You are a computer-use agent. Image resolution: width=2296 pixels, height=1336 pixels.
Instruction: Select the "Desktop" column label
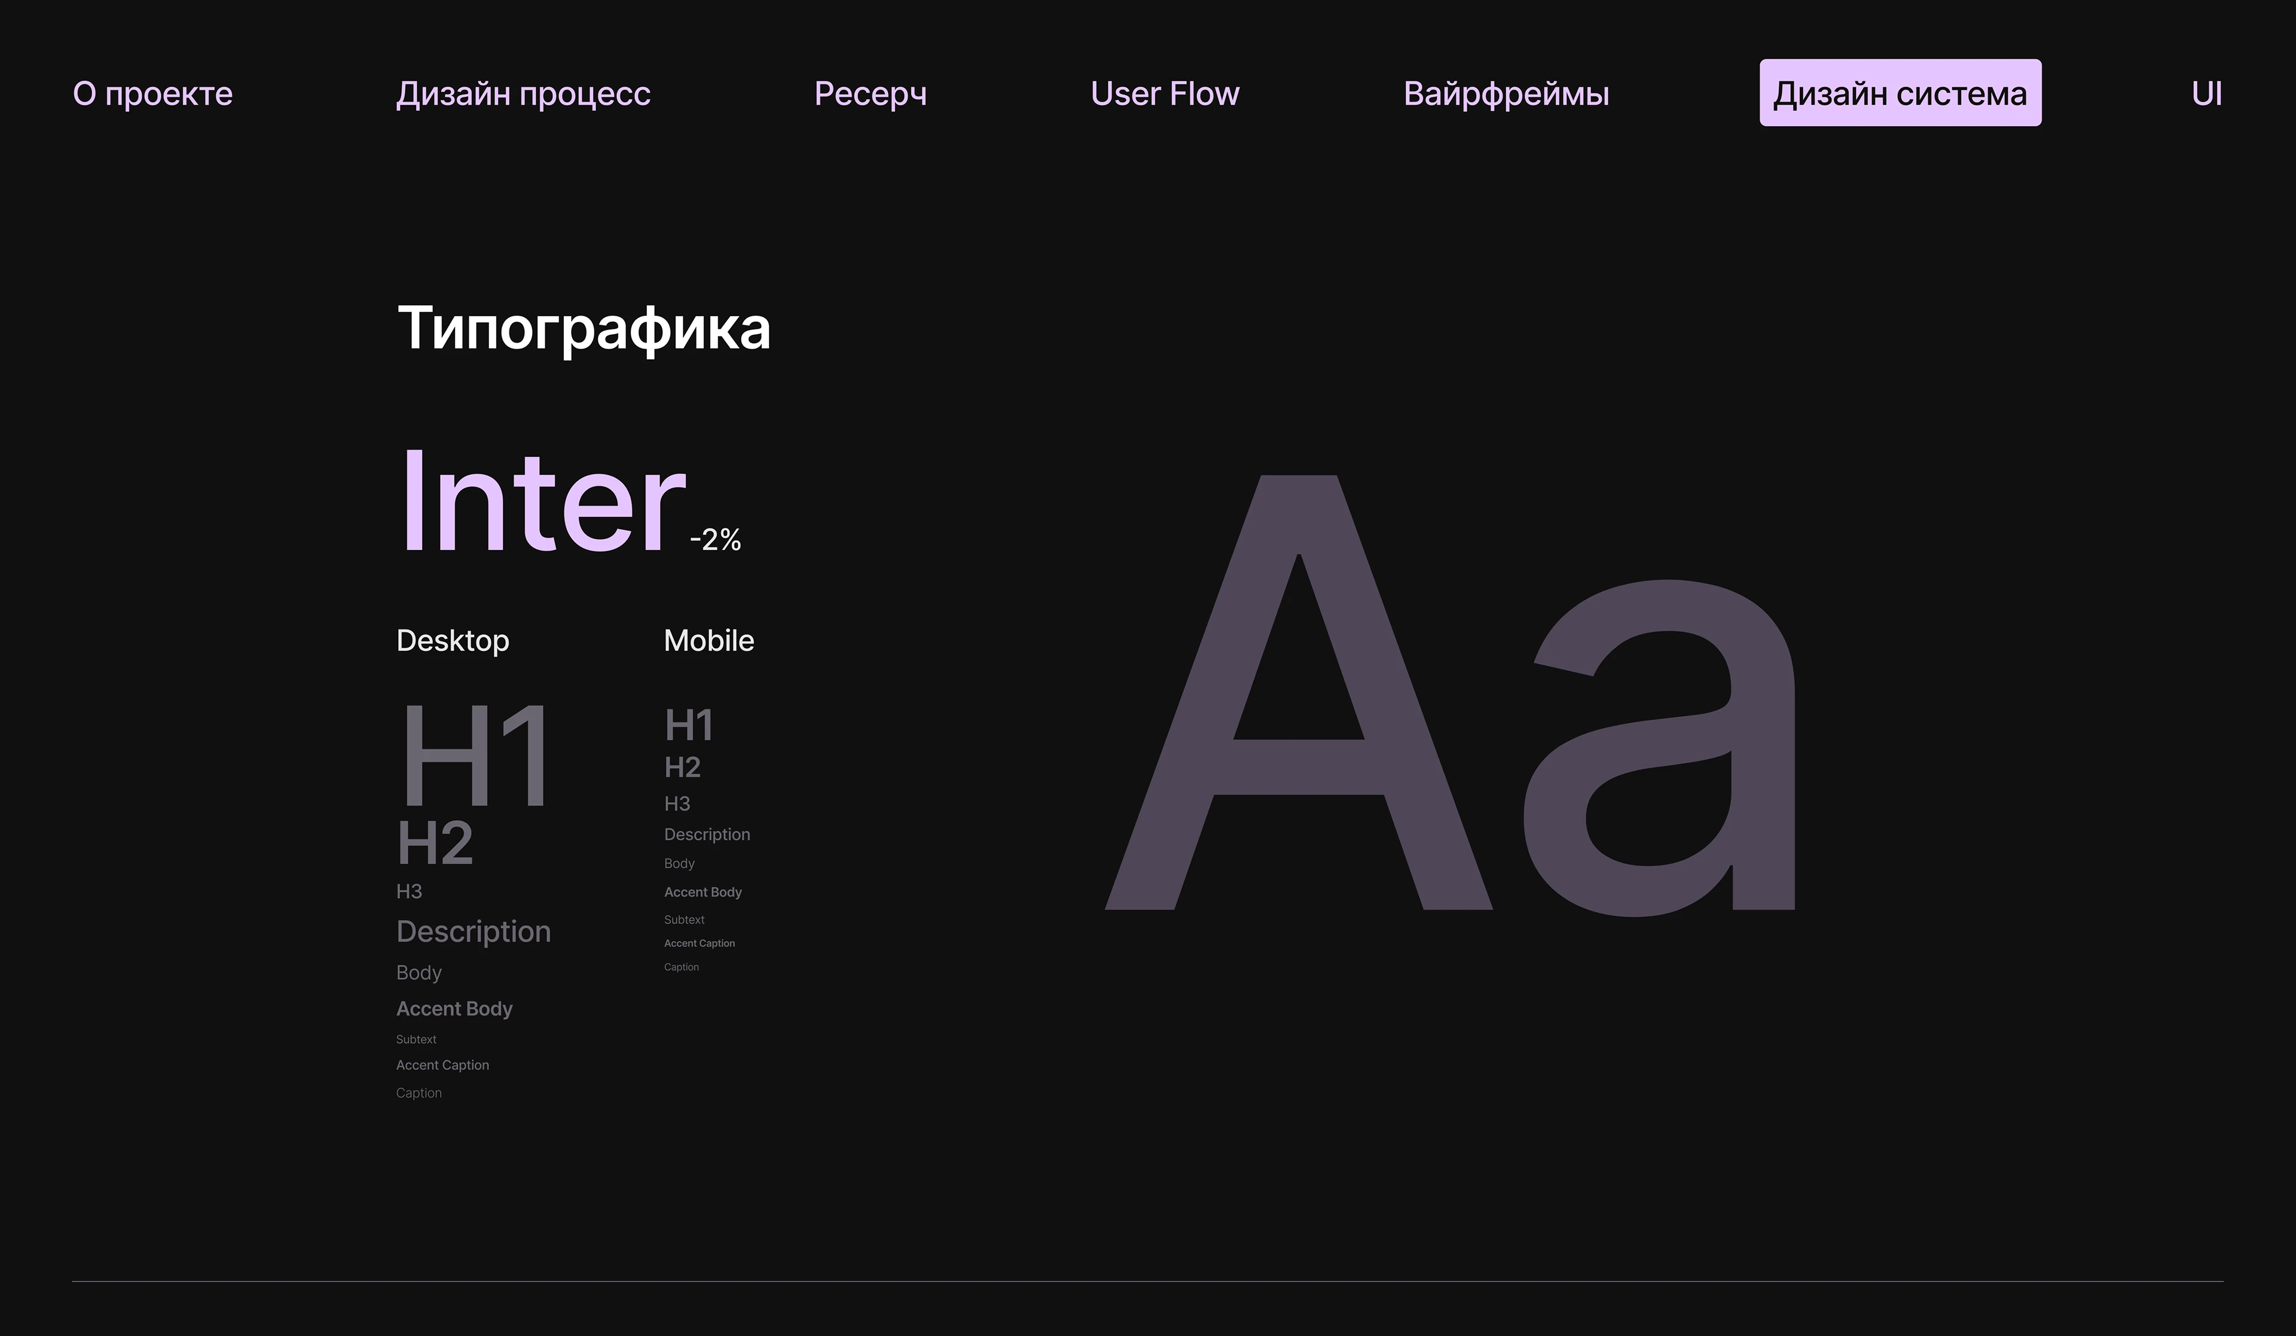(x=453, y=640)
